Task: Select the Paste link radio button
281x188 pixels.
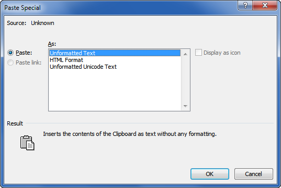Action: 10,62
